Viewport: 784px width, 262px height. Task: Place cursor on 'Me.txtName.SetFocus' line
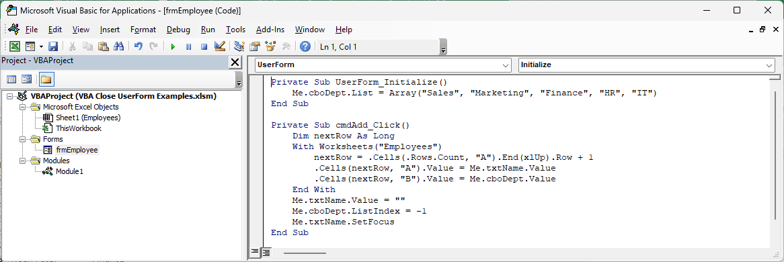344,222
